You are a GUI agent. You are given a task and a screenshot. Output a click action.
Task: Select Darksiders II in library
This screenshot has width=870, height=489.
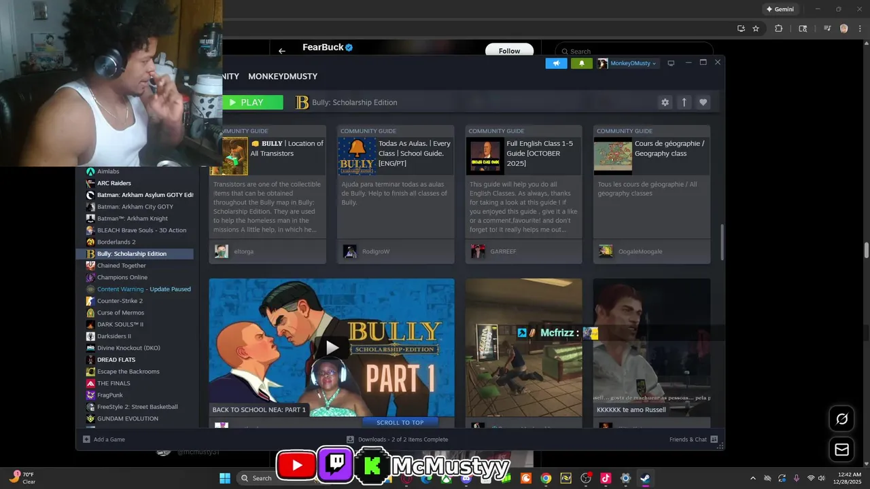[x=114, y=336]
